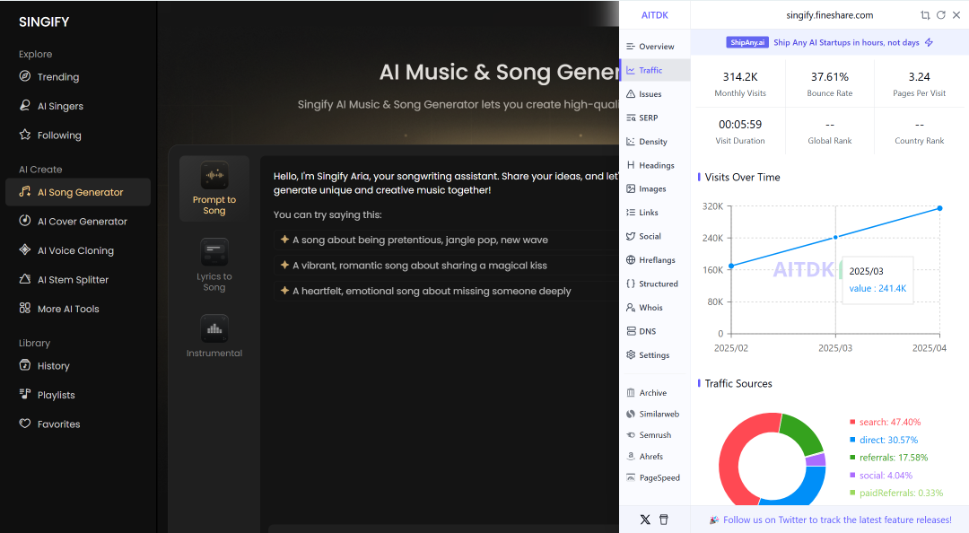
Task: Click the trash icon in AITDK footer
Action: (x=664, y=520)
